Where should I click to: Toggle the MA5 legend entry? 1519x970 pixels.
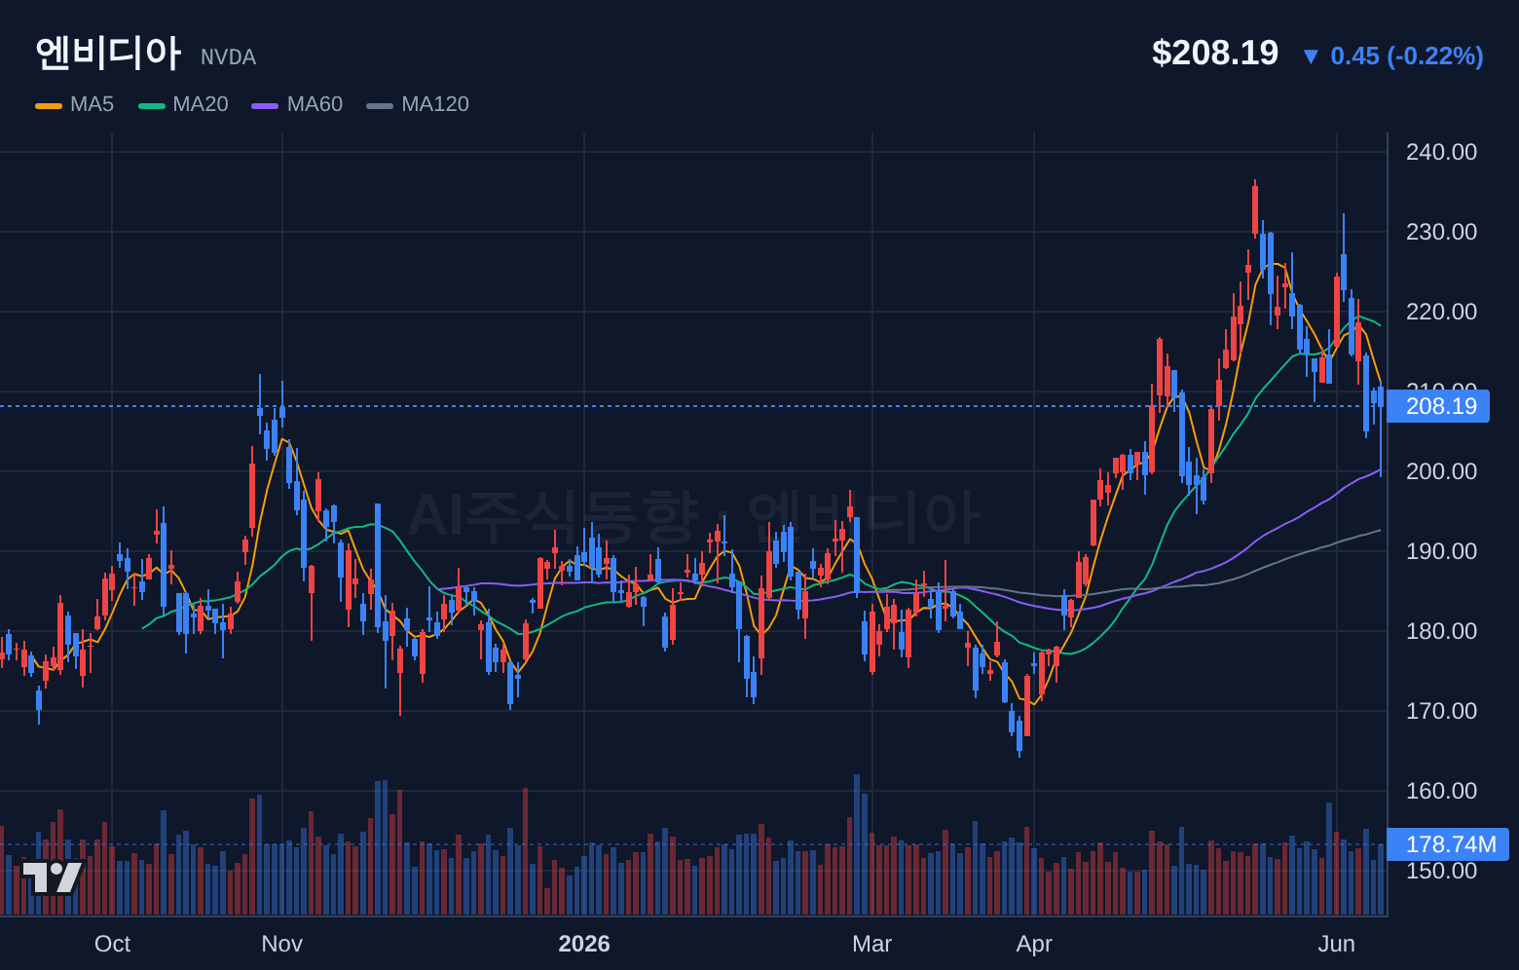coord(75,104)
